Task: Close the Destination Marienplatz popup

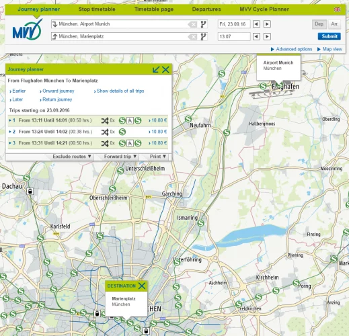Action: coord(142,286)
